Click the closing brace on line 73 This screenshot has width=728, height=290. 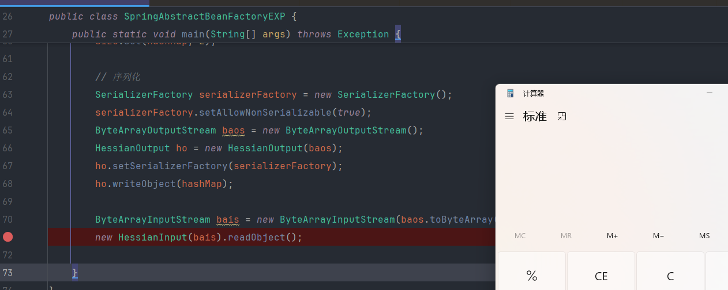pyautogui.click(x=75, y=273)
